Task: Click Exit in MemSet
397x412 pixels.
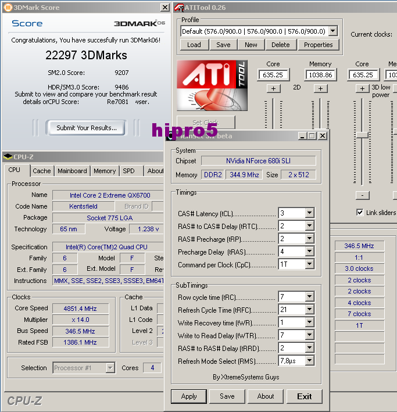Action: click(305, 396)
